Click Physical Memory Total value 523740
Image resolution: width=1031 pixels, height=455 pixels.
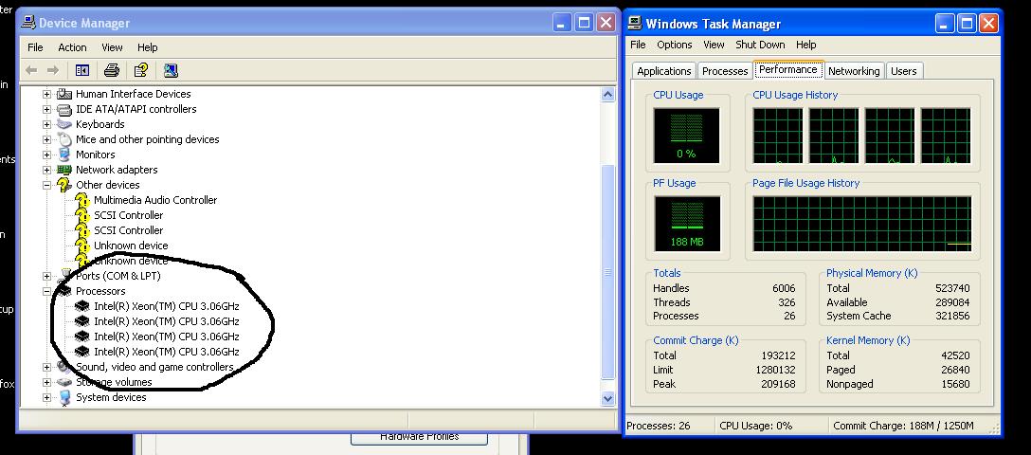pyautogui.click(x=952, y=288)
